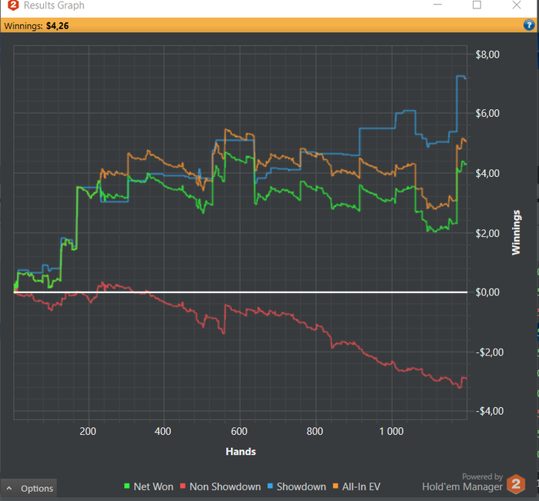The image size is (539, 501).
Task: Click the $4,00 y-axis label
Action: (x=487, y=173)
